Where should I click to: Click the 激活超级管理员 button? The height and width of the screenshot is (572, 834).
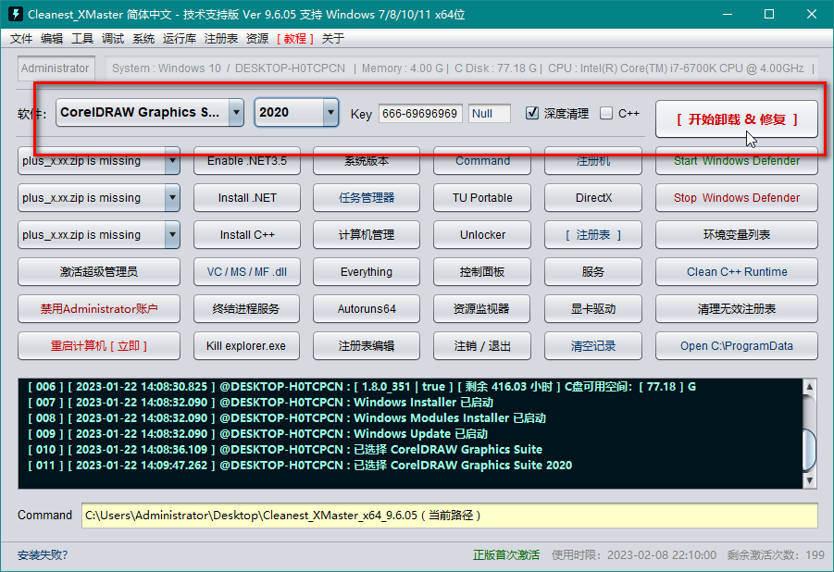coord(99,272)
